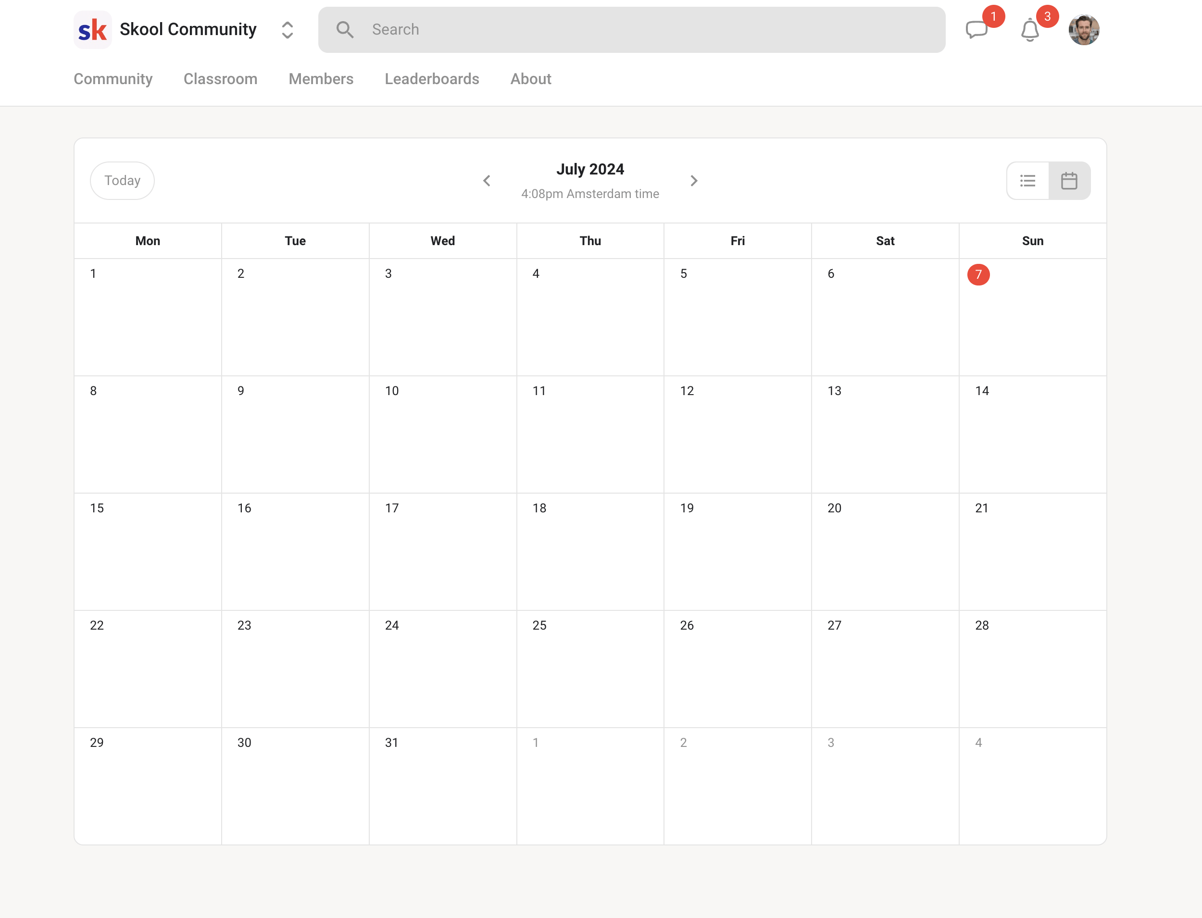
Task: Expand the community switcher chevrons
Action: [287, 29]
